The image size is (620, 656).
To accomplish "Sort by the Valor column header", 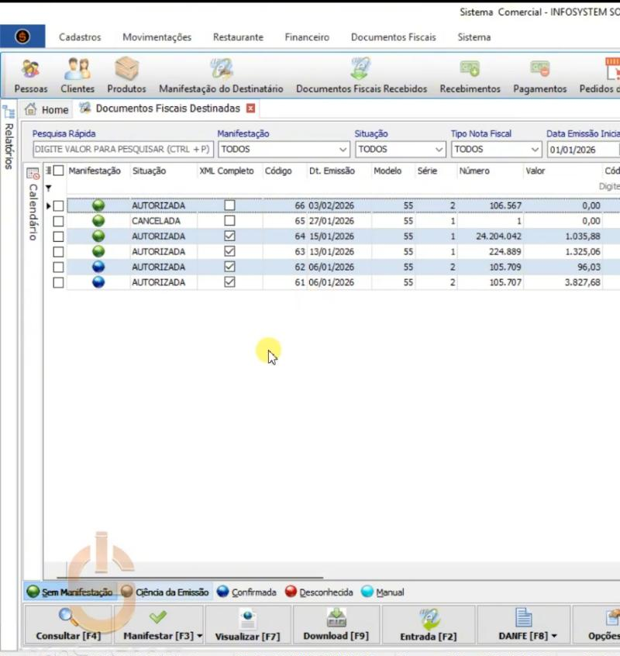I will click(x=535, y=171).
